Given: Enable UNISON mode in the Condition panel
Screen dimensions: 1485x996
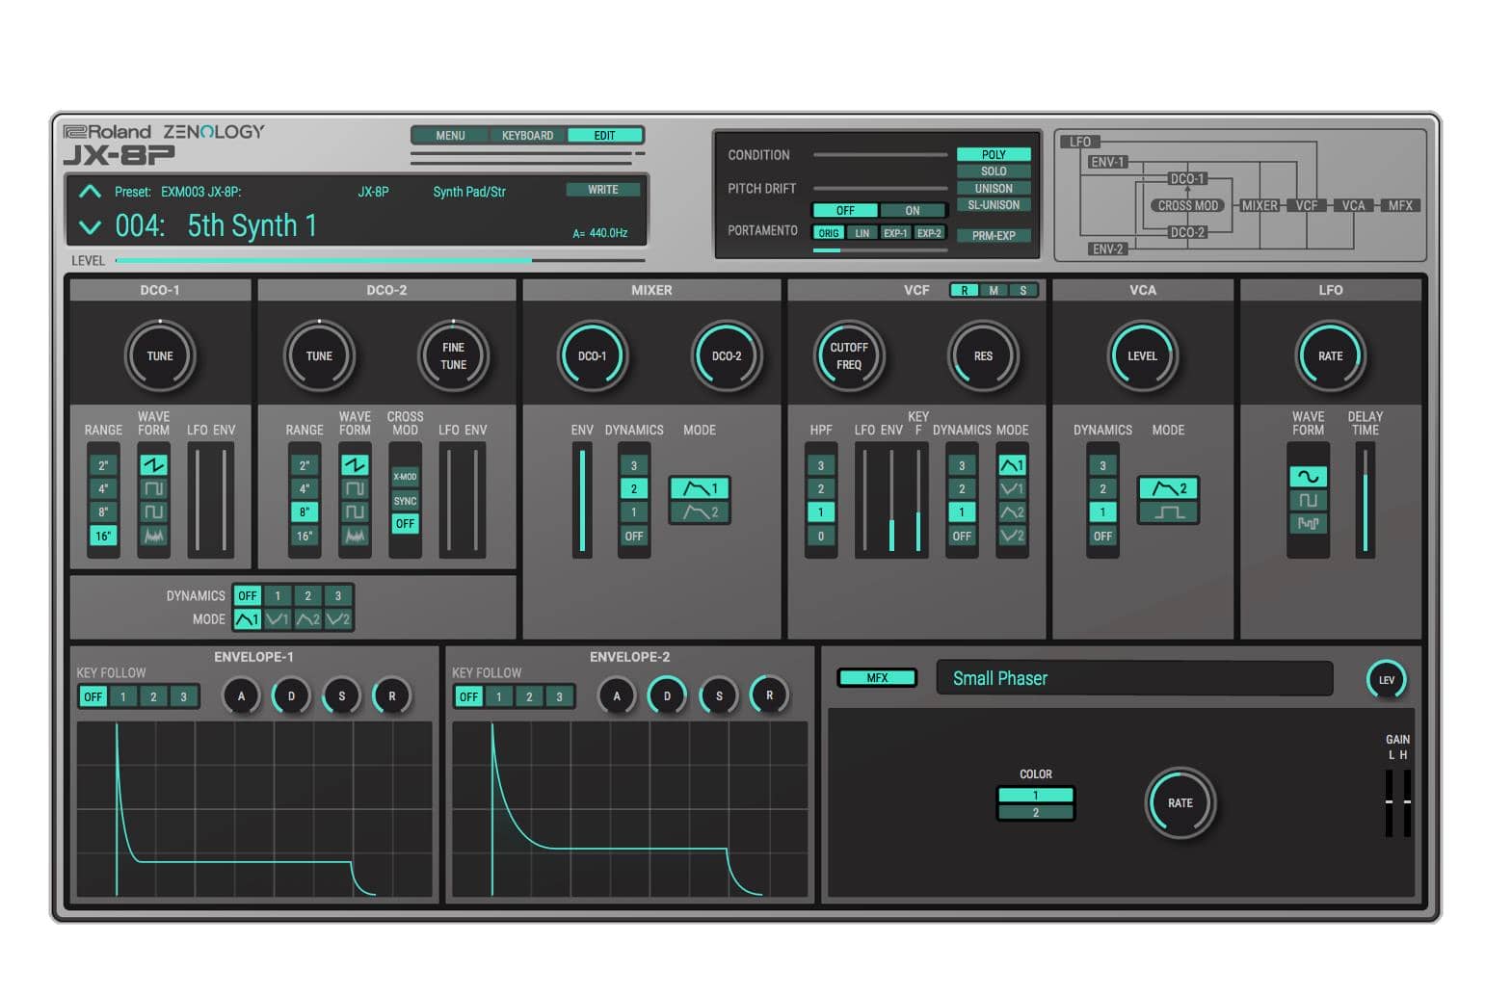Looking at the screenshot, I should point(994,187).
